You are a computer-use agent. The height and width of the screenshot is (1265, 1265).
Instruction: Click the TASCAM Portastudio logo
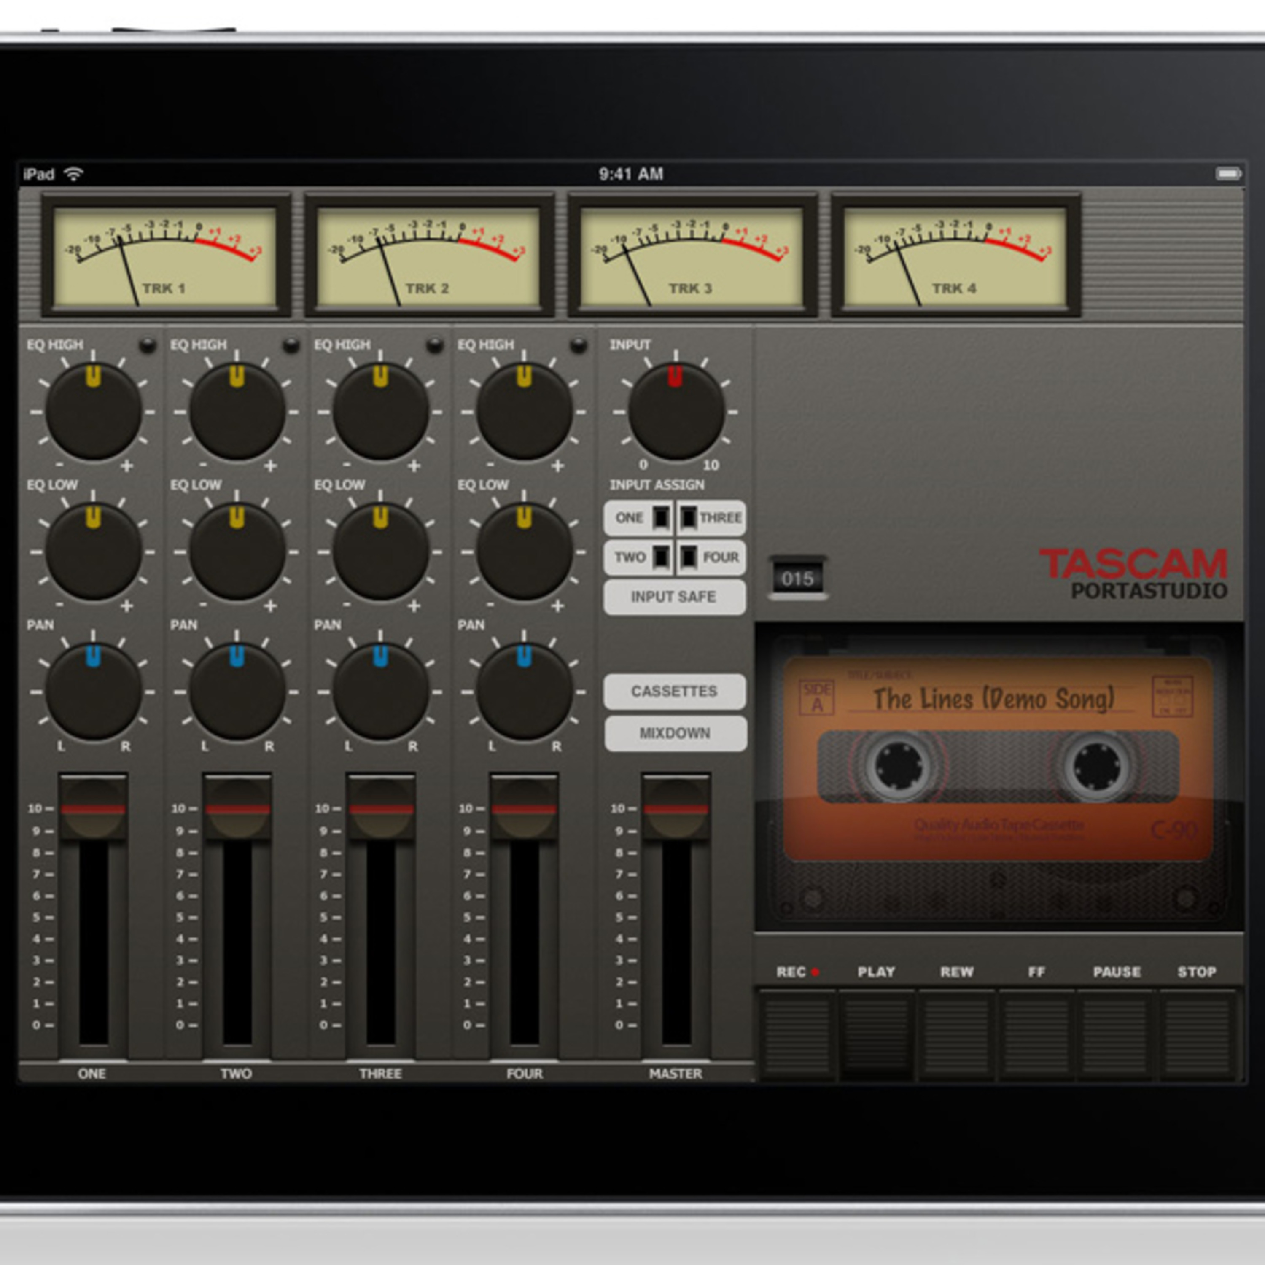click(x=1133, y=573)
